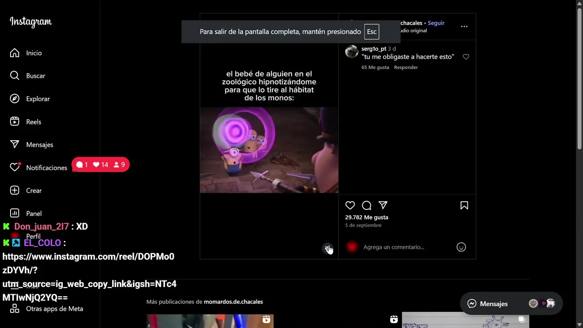The width and height of the screenshot is (583, 328).
Task: Open momardos.de.chacales profile link
Action: pyautogui.click(x=233, y=302)
